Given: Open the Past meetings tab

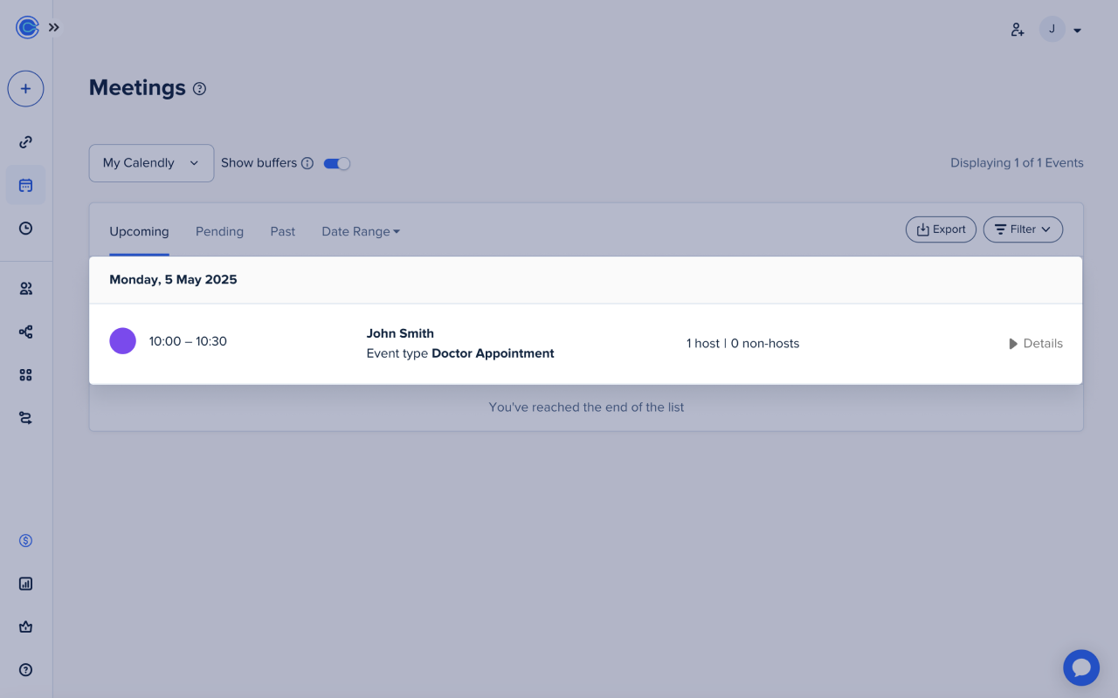Looking at the screenshot, I should [282, 231].
